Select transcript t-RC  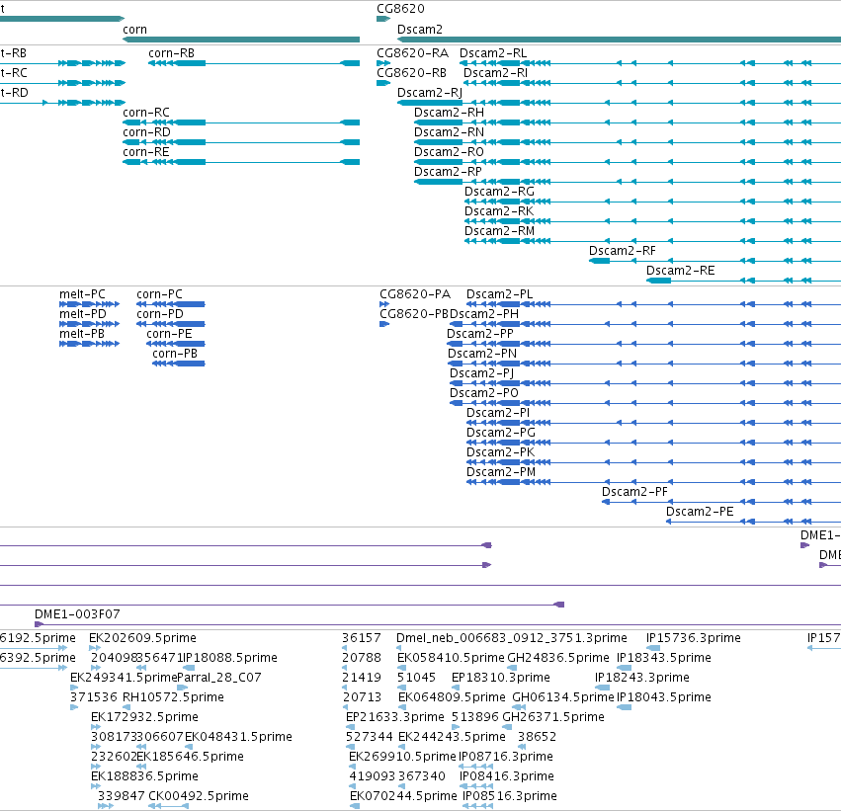tap(14, 73)
